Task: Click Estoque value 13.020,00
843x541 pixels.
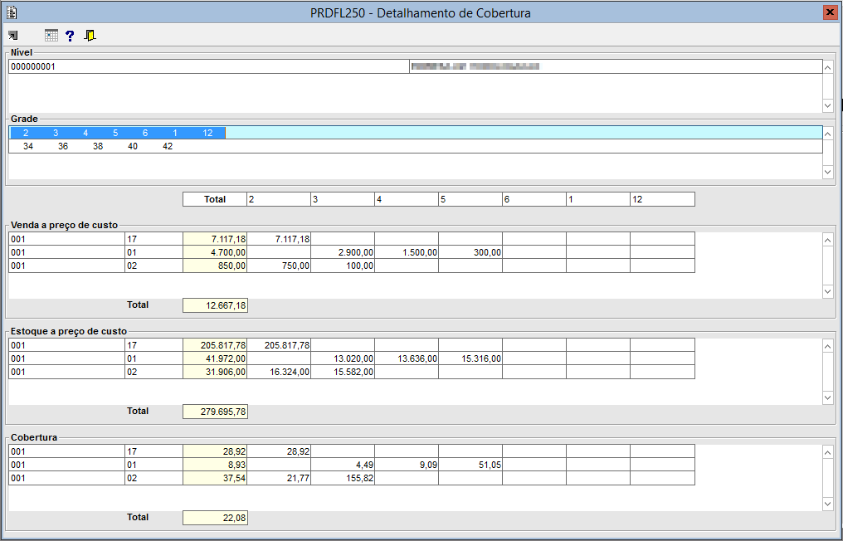Action: tap(343, 358)
